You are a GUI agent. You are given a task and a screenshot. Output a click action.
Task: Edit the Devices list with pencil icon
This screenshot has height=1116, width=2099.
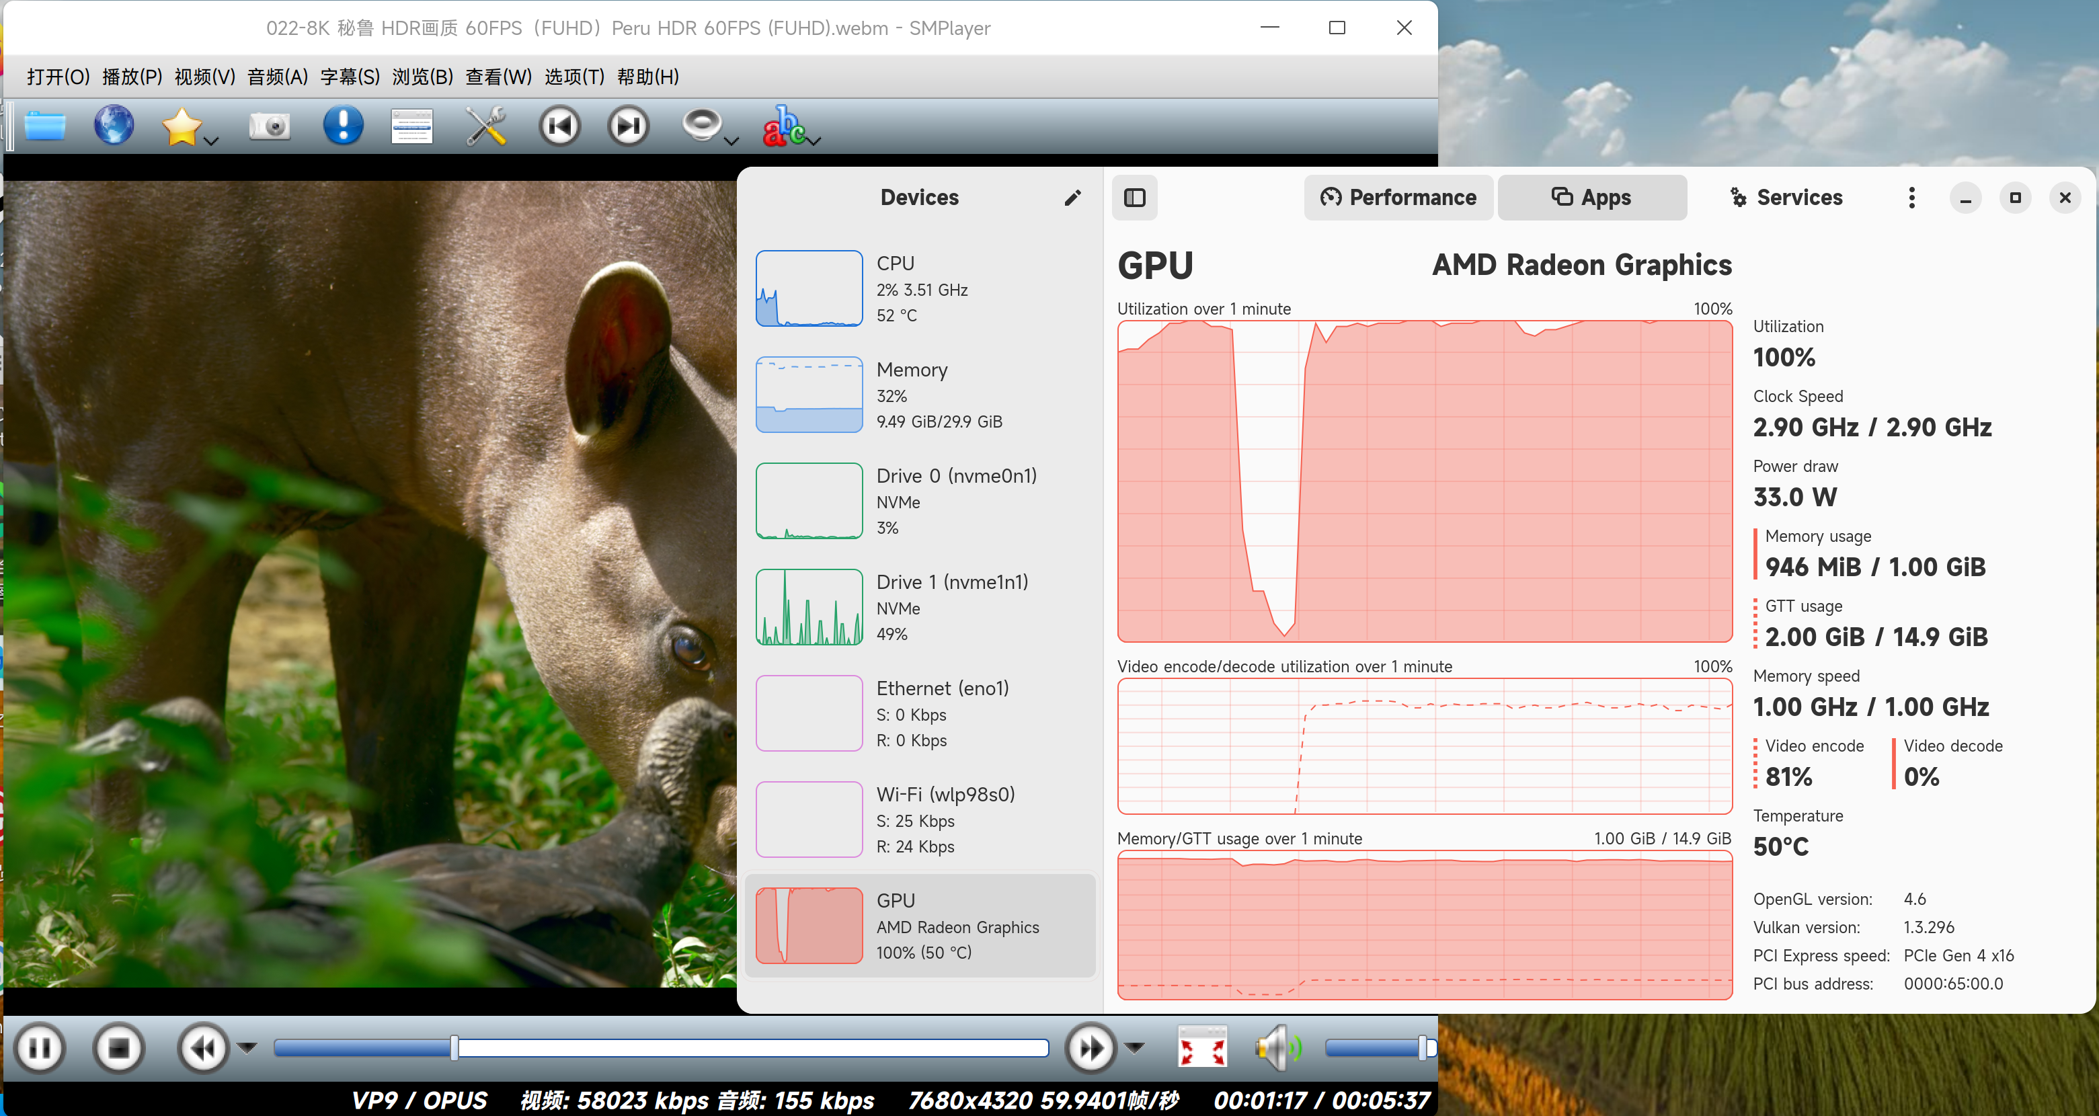[x=1072, y=198]
